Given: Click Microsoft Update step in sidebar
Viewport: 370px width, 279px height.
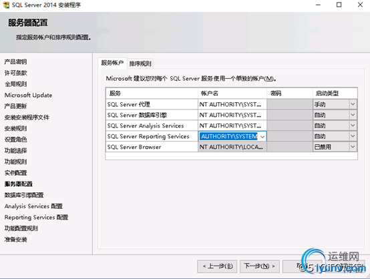Looking at the screenshot, I should [28, 95].
